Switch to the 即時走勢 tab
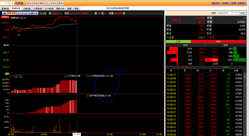249x136 pixels. pos(16,8)
